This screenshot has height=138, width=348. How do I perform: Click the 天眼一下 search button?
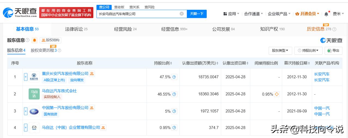click(x=197, y=14)
